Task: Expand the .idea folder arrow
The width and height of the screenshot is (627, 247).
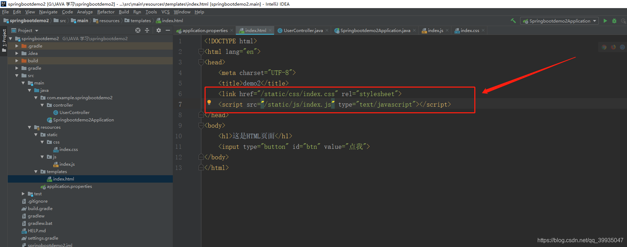Action: pyautogui.click(x=17, y=53)
